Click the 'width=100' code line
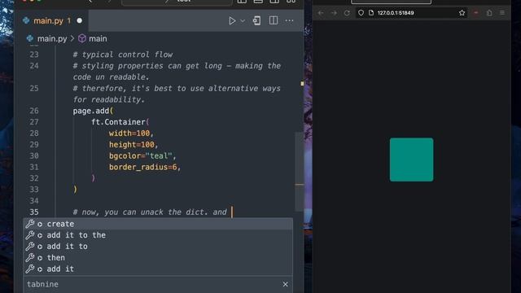 131,133
